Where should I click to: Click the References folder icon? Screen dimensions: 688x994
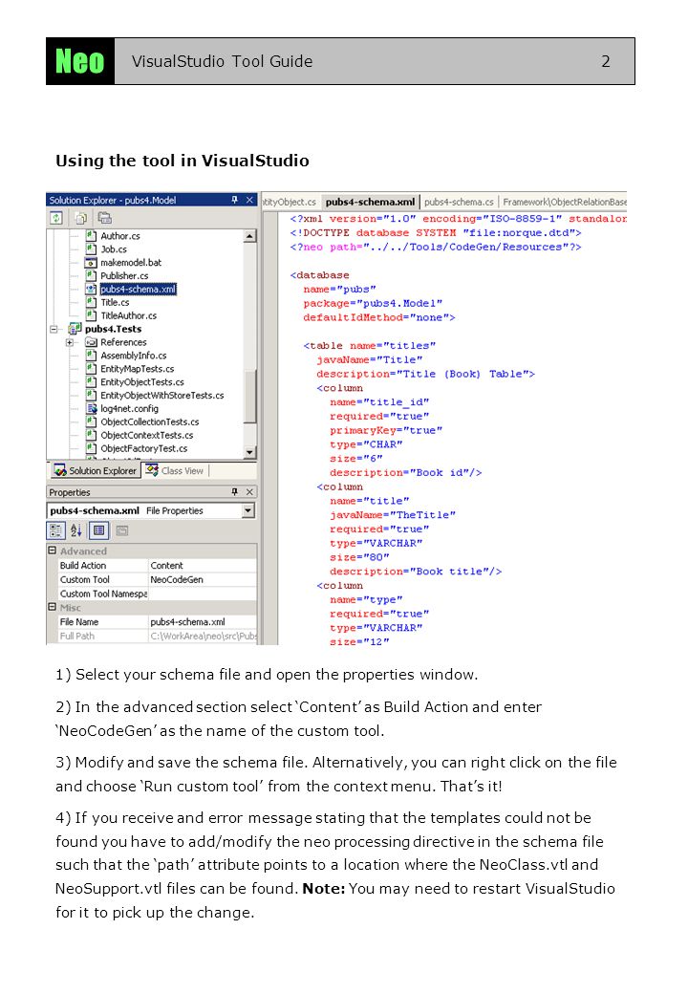[x=91, y=342]
